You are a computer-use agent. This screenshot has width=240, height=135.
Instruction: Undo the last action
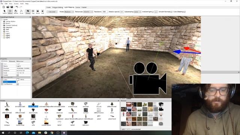click(x=17, y=7)
